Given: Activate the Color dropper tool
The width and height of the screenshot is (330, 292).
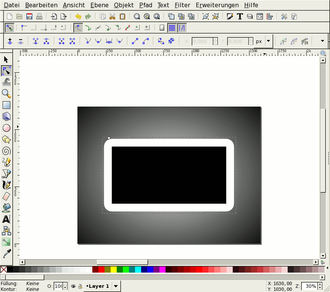Looking at the screenshot, I should 6,253.
